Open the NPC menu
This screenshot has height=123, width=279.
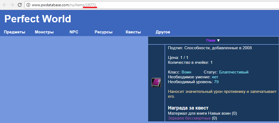[74, 32]
